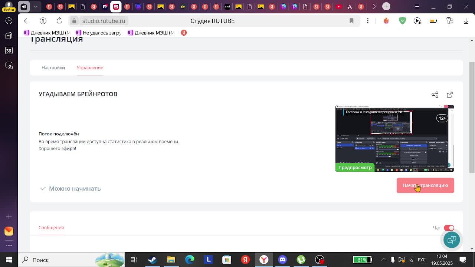Open the battery saver icon
475x267 pixels.
click(x=433, y=21)
